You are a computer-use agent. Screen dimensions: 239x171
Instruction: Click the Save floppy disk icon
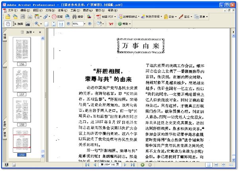pos(23,17)
